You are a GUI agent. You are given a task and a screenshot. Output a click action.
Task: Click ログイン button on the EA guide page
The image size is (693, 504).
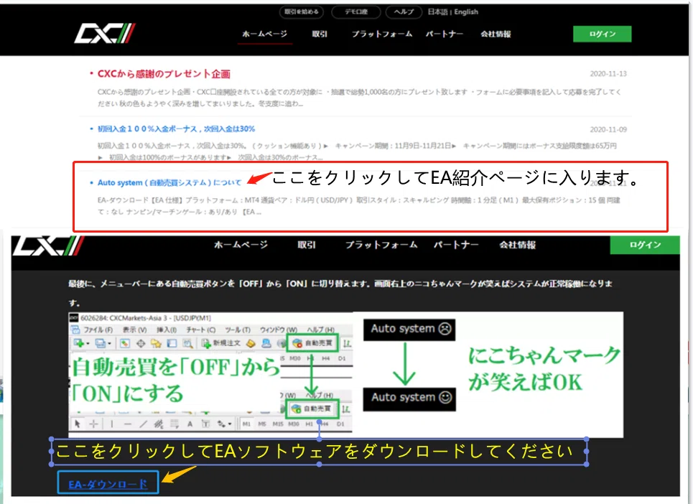pyautogui.click(x=645, y=245)
